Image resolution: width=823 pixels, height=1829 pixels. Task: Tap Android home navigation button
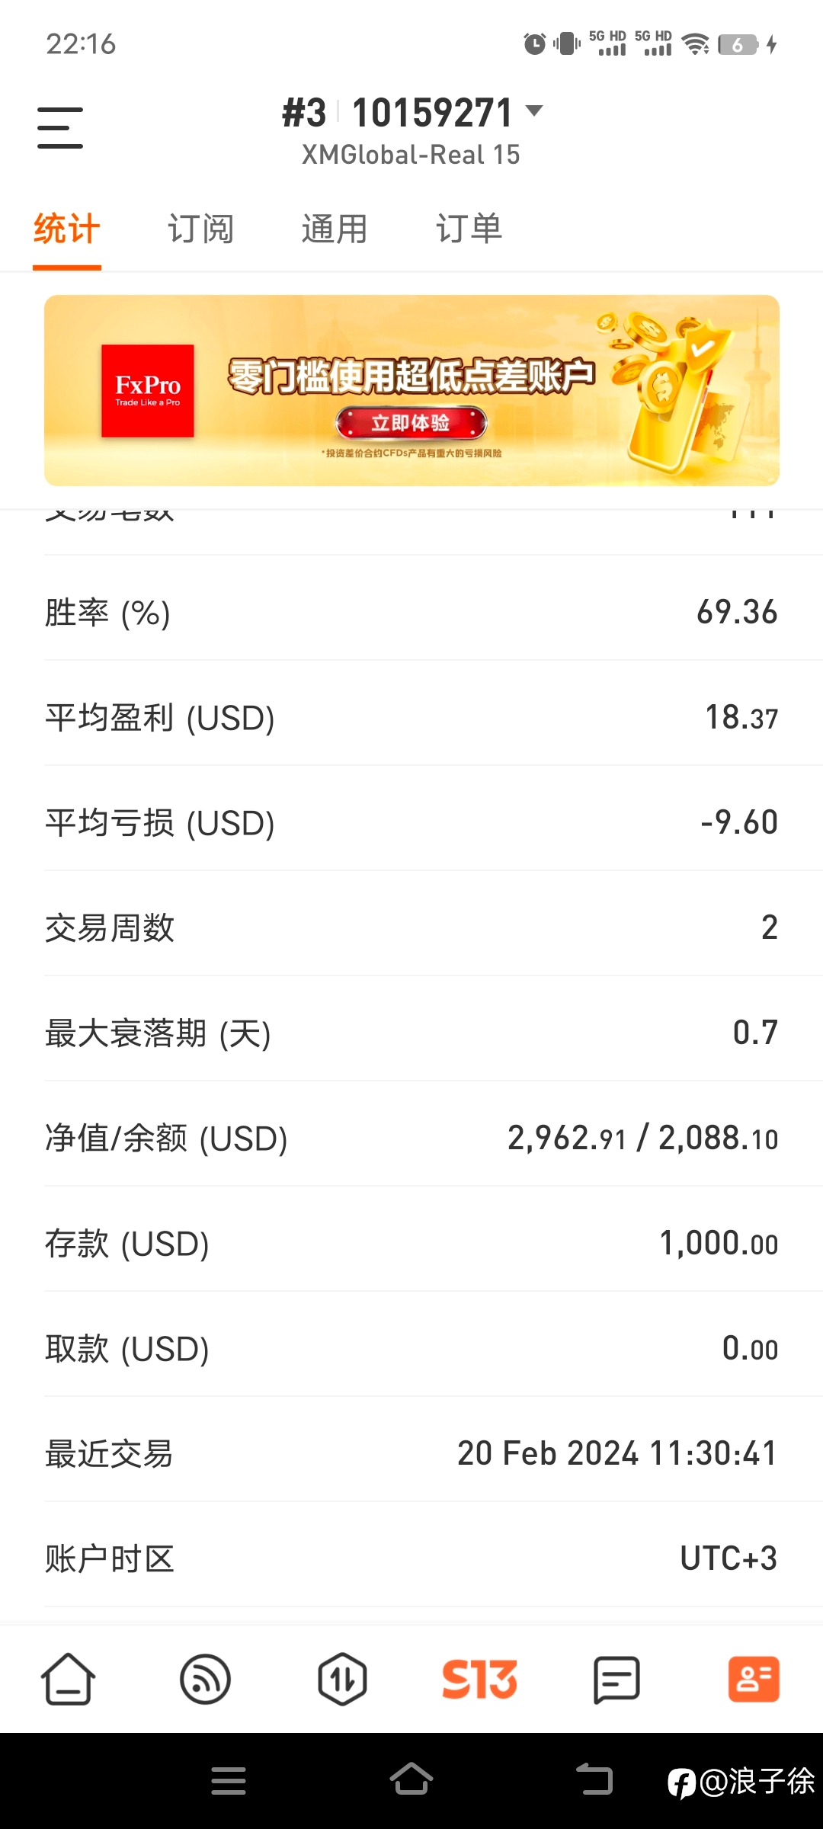click(411, 1779)
